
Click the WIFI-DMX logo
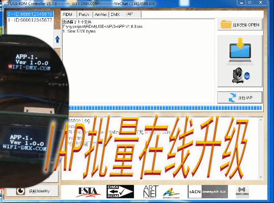click(x=242, y=191)
